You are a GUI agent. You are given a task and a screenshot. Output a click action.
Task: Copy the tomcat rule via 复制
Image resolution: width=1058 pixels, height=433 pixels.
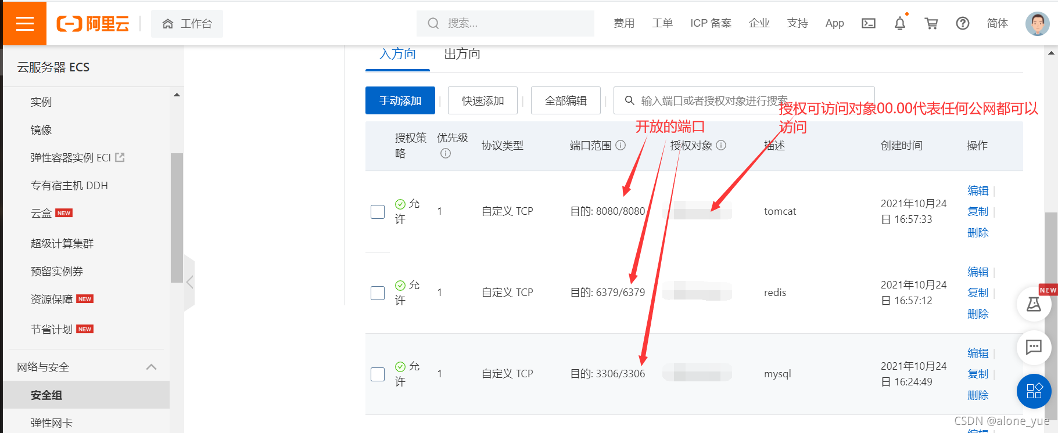click(x=978, y=211)
